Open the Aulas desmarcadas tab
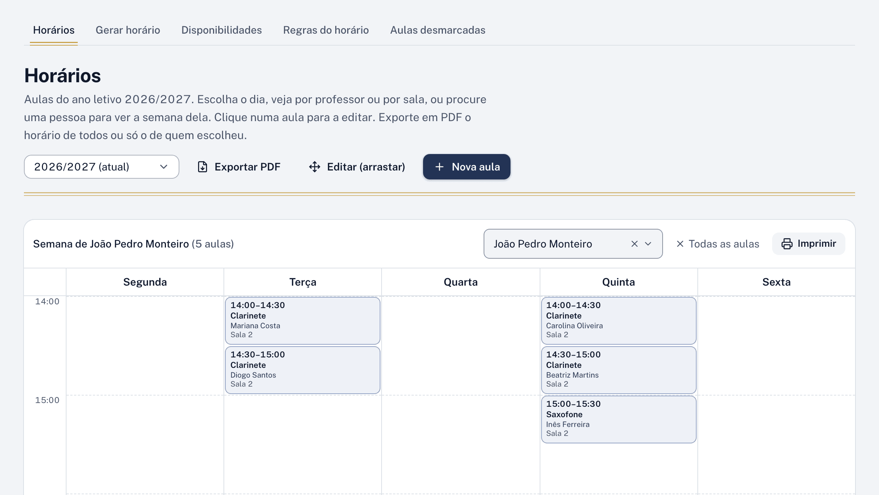The width and height of the screenshot is (879, 495). (438, 30)
